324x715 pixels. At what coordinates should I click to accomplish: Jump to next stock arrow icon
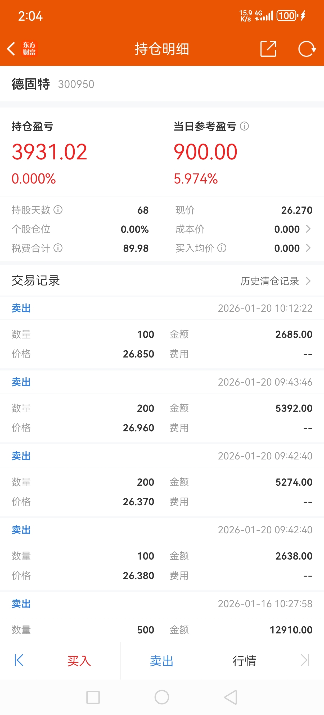click(x=305, y=660)
